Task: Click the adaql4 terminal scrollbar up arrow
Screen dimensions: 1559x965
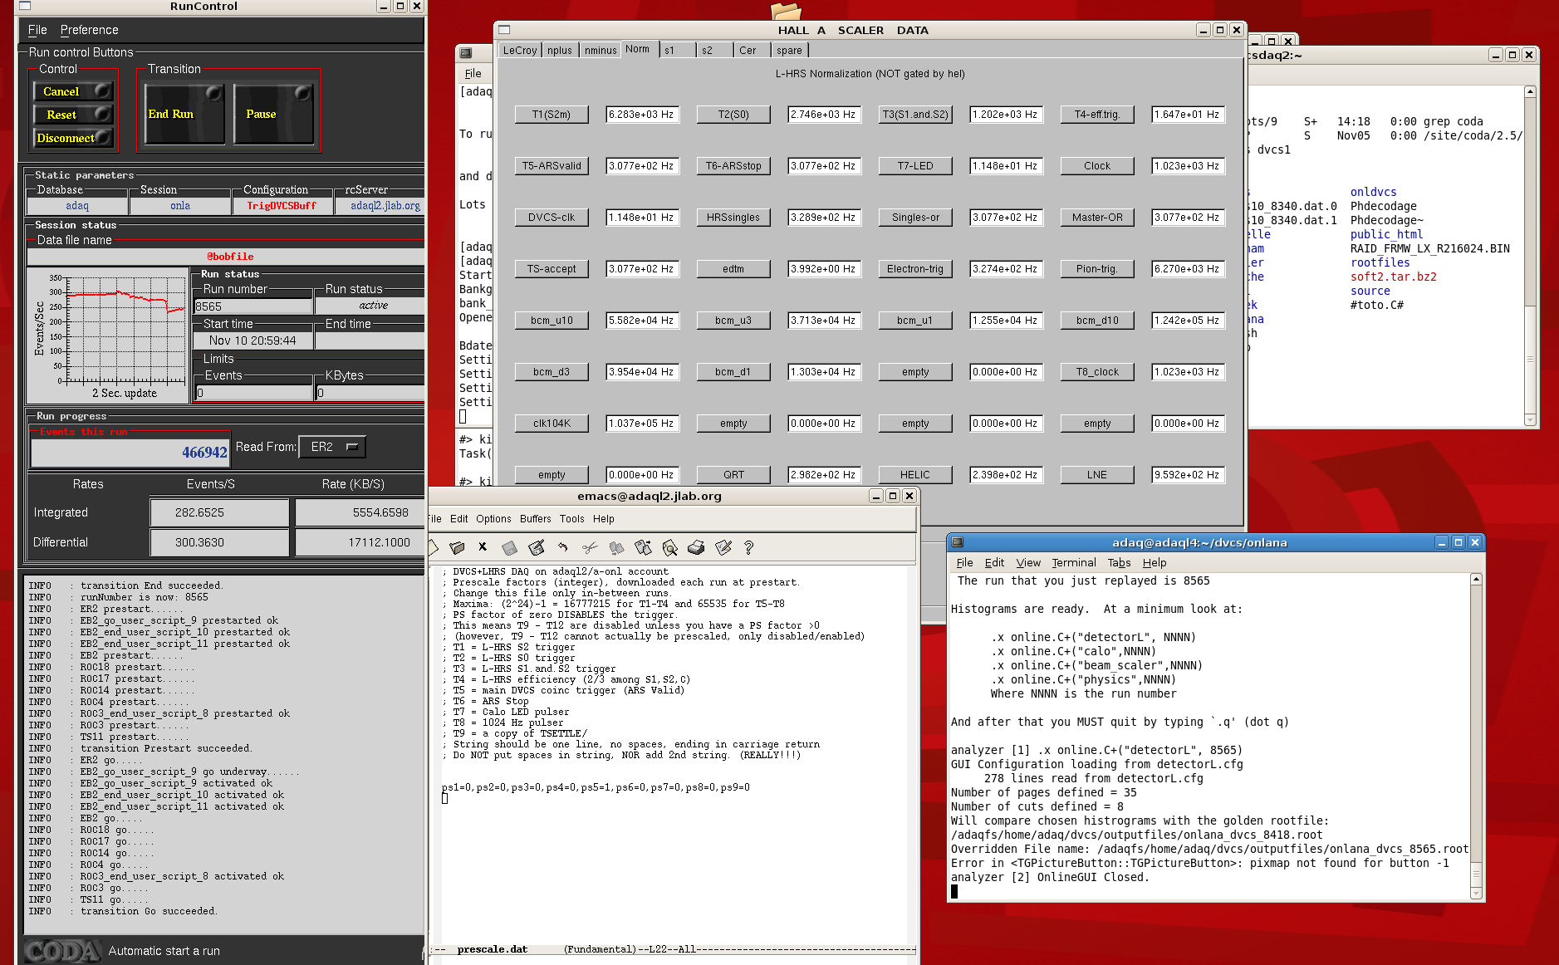Action: coord(1476,580)
